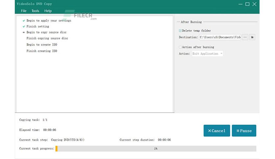Select the 'Finish setting' step text
Image resolution: width=275 pixels, height=159 pixels.
pyautogui.click(x=38, y=26)
